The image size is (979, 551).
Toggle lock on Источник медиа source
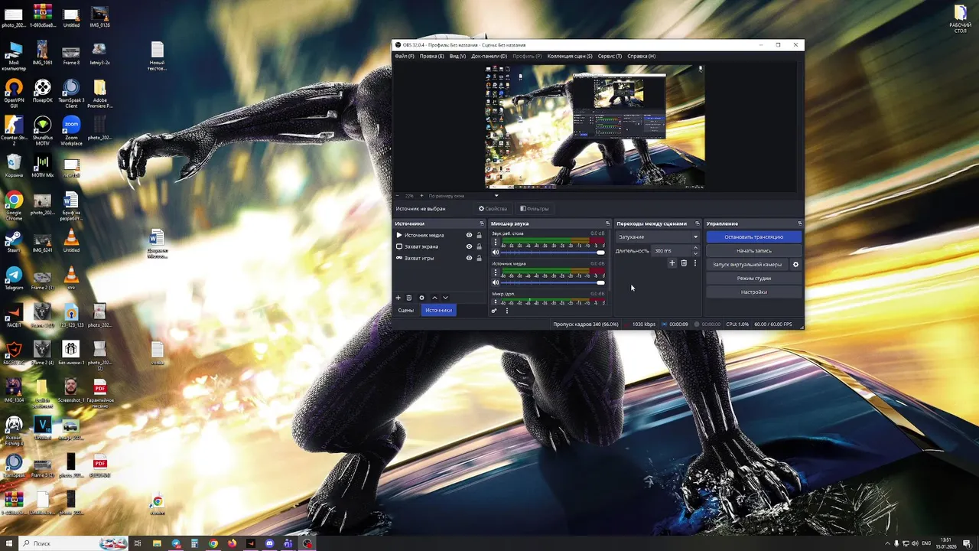click(480, 235)
